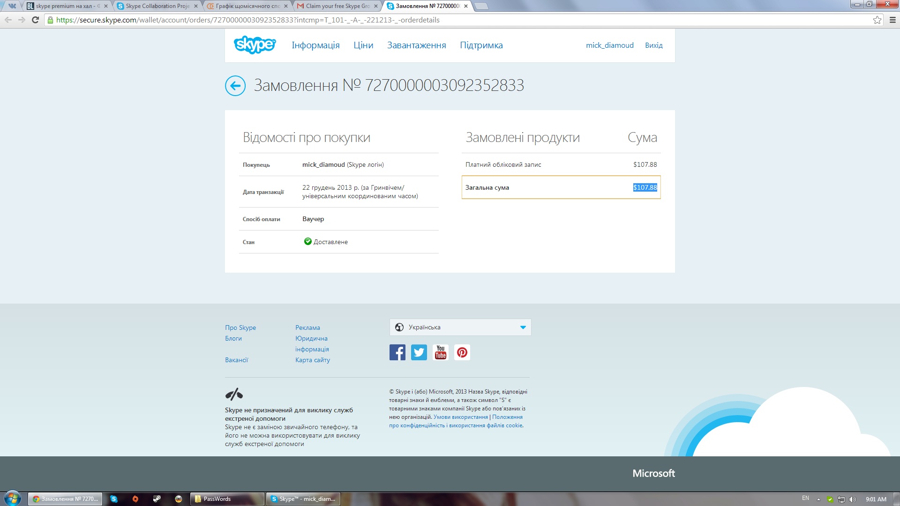Open Skype's Twitter page icon
This screenshot has width=900, height=506.
[419, 352]
